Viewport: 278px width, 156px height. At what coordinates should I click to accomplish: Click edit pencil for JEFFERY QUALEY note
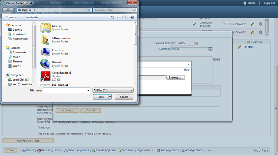tap(253, 24)
